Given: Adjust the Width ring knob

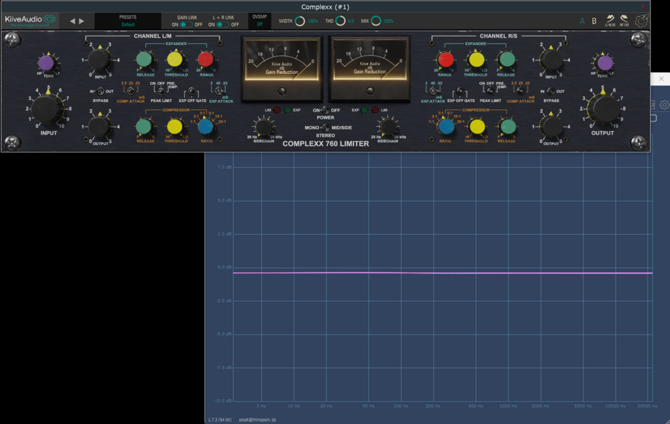Looking at the screenshot, I should point(300,21).
